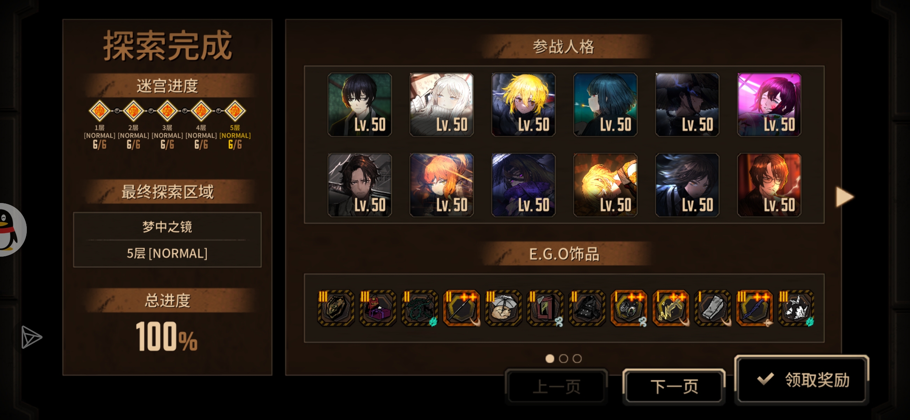The height and width of the screenshot is (420, 910).
Task: Click the 下一页 next page button
Action: pos(674,387)
